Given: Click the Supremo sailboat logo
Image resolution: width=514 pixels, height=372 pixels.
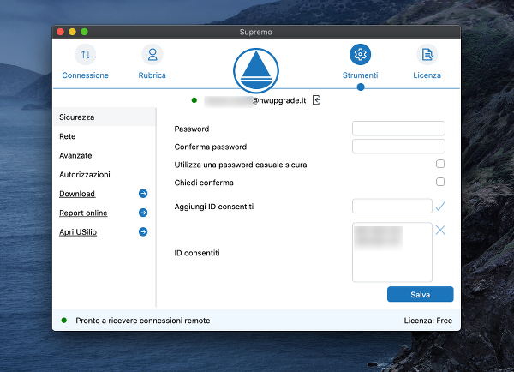Looking at the screenshot, I should 256,71.
